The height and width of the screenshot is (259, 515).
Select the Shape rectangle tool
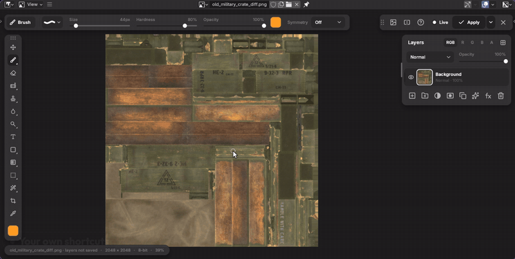click(x=13, y=150)
